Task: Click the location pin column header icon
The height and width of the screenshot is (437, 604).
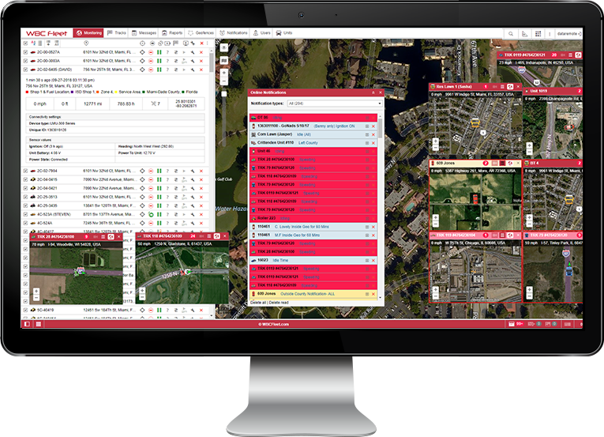Action: click(86, 43)
